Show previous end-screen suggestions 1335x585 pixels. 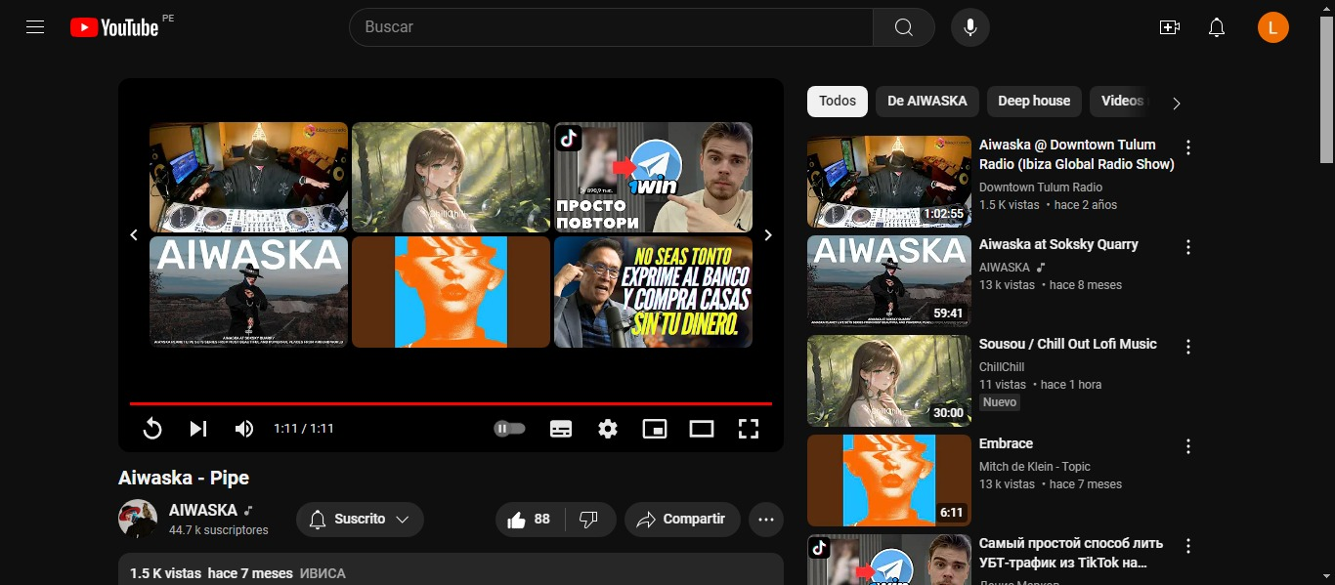(x=134, y=234)
